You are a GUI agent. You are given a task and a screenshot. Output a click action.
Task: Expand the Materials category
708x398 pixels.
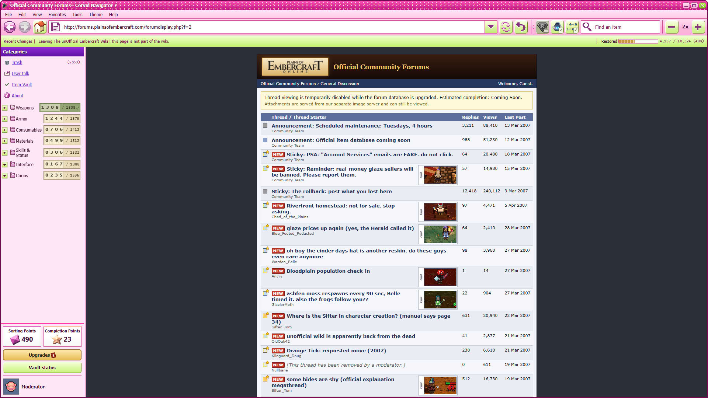pos(5,141)
